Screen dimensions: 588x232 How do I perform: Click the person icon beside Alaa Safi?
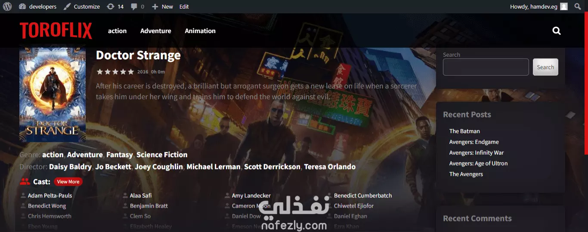click(x=125, y=195)
